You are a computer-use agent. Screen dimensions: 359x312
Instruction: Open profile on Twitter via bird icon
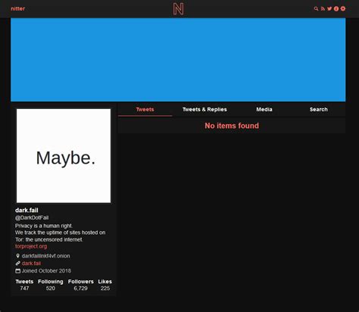[329, 9]
